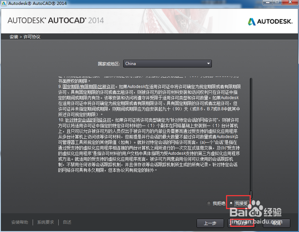Viewport: 299px width, 232px height.
Task: Click the 固定期限/有限期限/出租许可 heading
Action: pos(89,87)
